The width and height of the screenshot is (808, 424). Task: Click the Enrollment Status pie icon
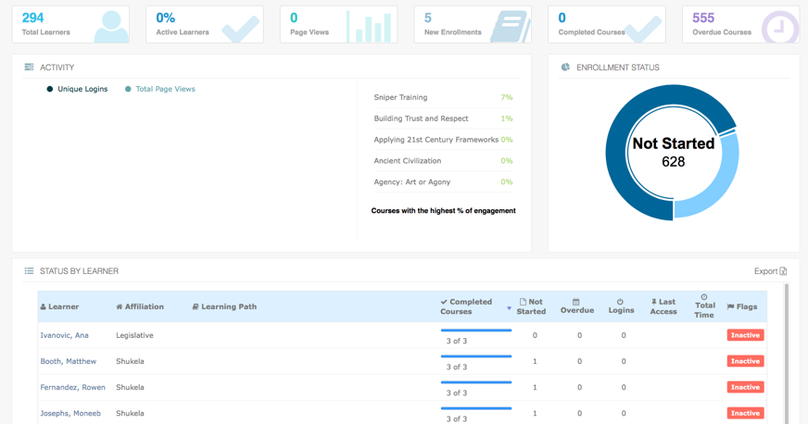565,68
